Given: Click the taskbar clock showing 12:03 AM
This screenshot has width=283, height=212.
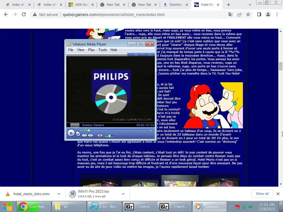Looking at the screenshot, I should [267, 206].
